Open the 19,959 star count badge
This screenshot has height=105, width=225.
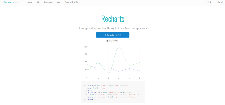click(115, 41)
